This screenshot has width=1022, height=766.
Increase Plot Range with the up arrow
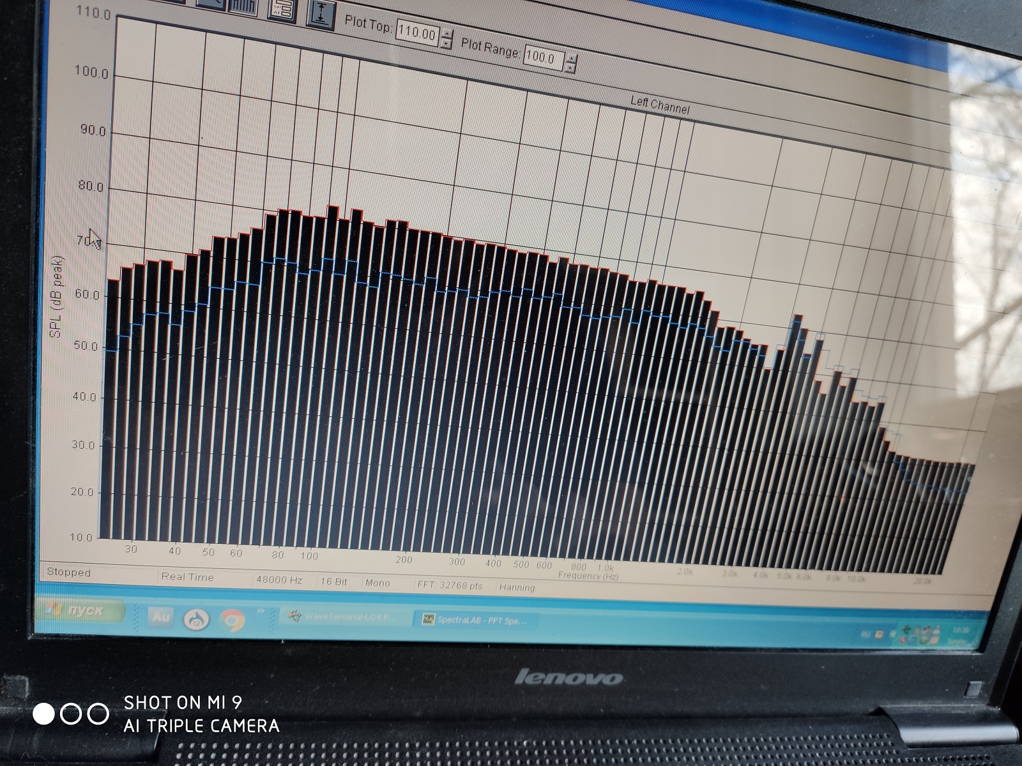point(570,57)
